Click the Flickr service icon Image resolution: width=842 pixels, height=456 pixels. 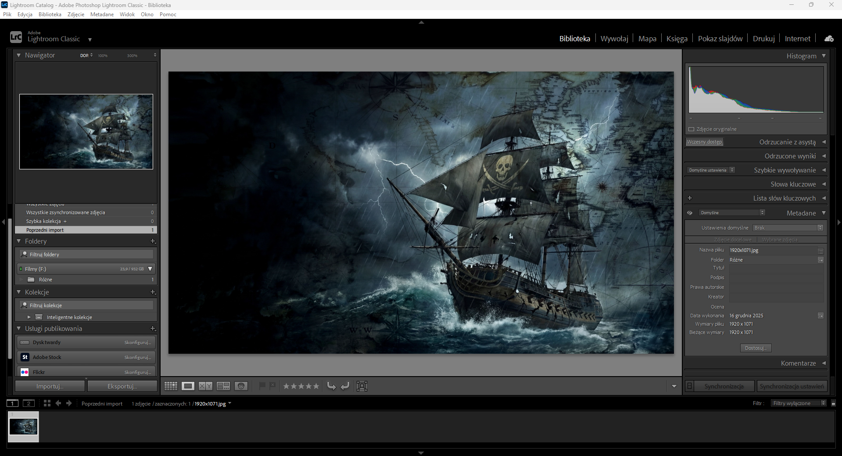point(25,372)
